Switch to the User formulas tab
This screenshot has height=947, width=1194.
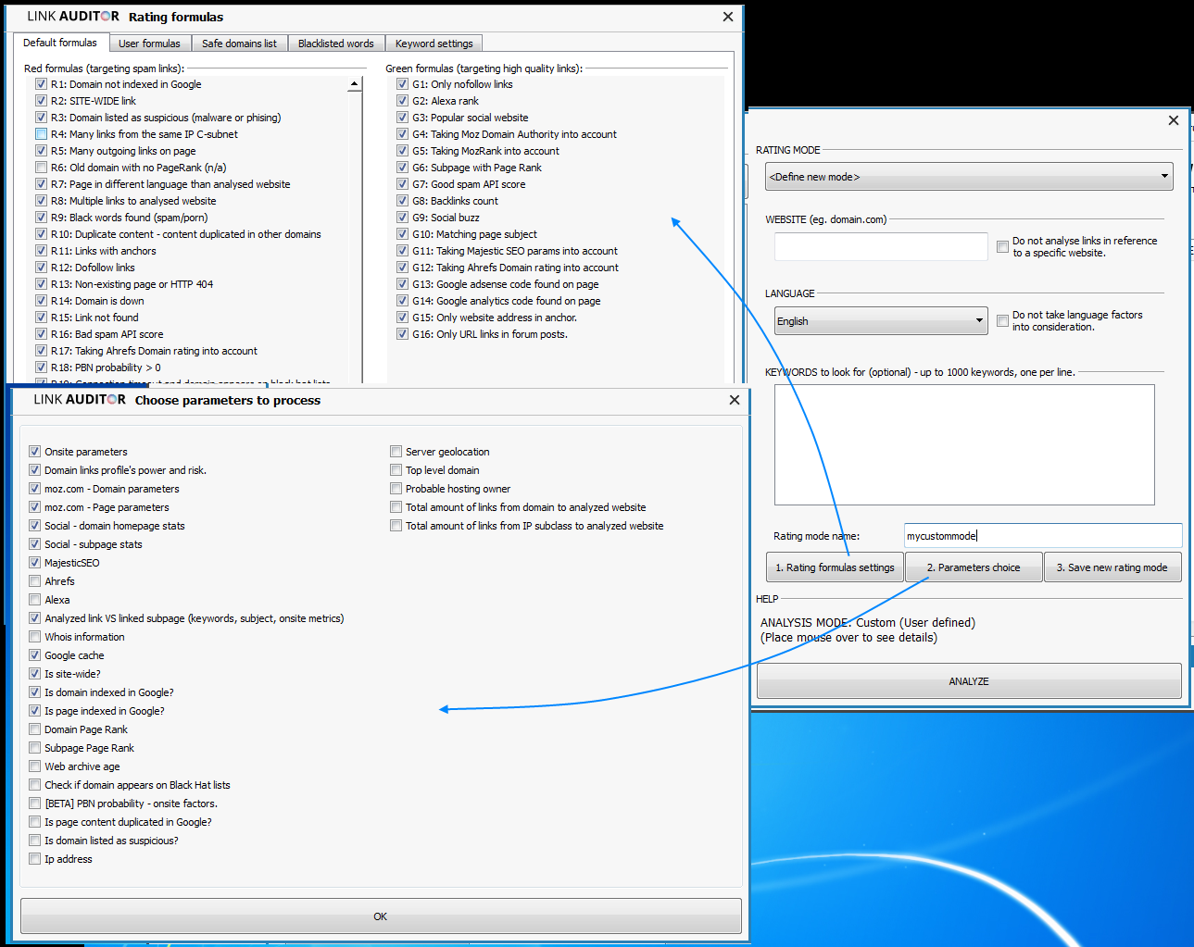pos(149,44)
